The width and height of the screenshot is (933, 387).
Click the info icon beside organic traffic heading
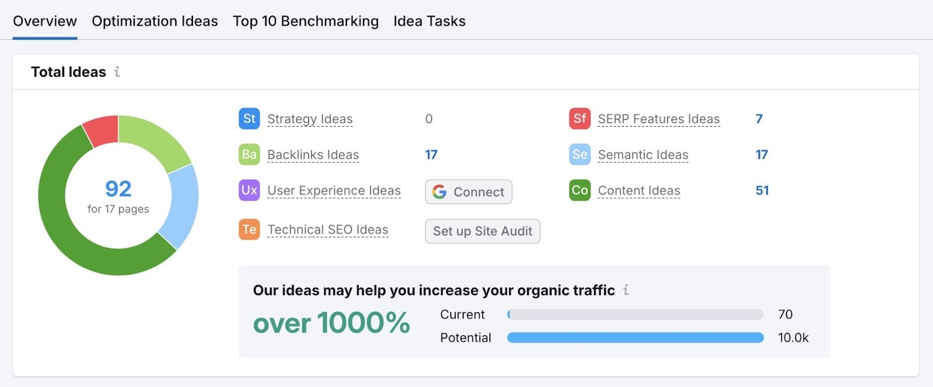click(626, 290)
